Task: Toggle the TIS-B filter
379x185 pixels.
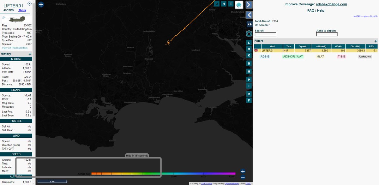Action: [x=341, y=56]
